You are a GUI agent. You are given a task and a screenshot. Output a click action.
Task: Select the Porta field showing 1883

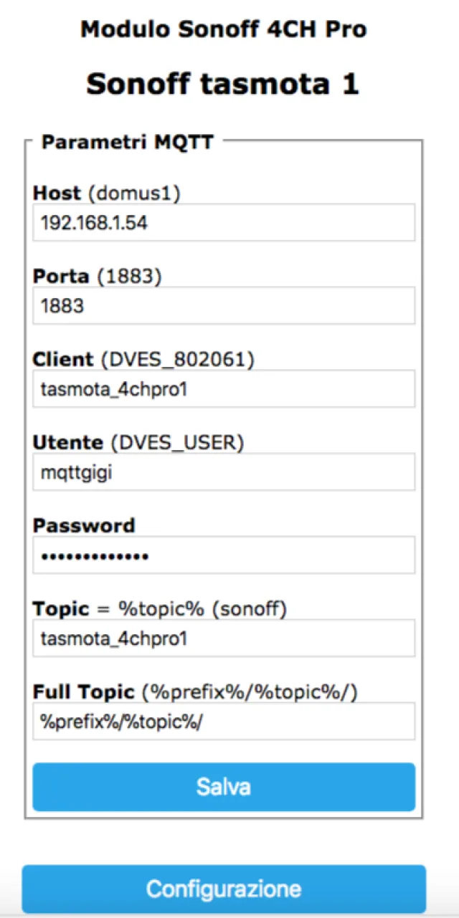(224, 305)
